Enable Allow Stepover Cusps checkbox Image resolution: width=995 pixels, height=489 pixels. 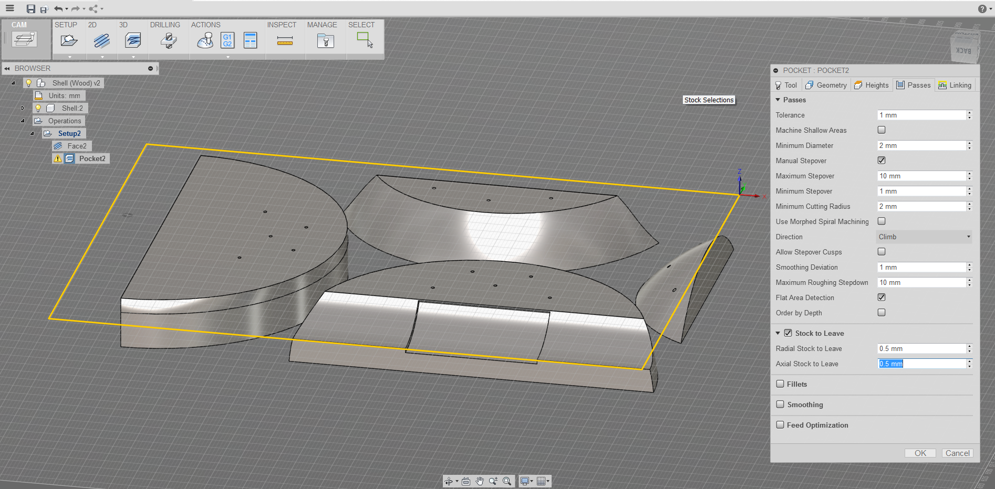point(882,251)
